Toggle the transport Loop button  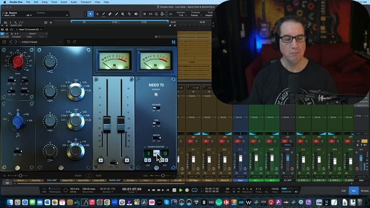click(194, 190)
